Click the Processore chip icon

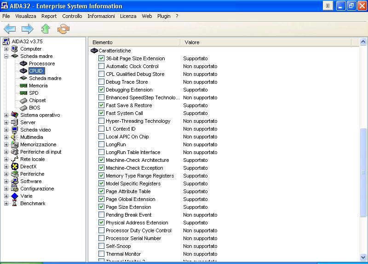pos(23,63)
